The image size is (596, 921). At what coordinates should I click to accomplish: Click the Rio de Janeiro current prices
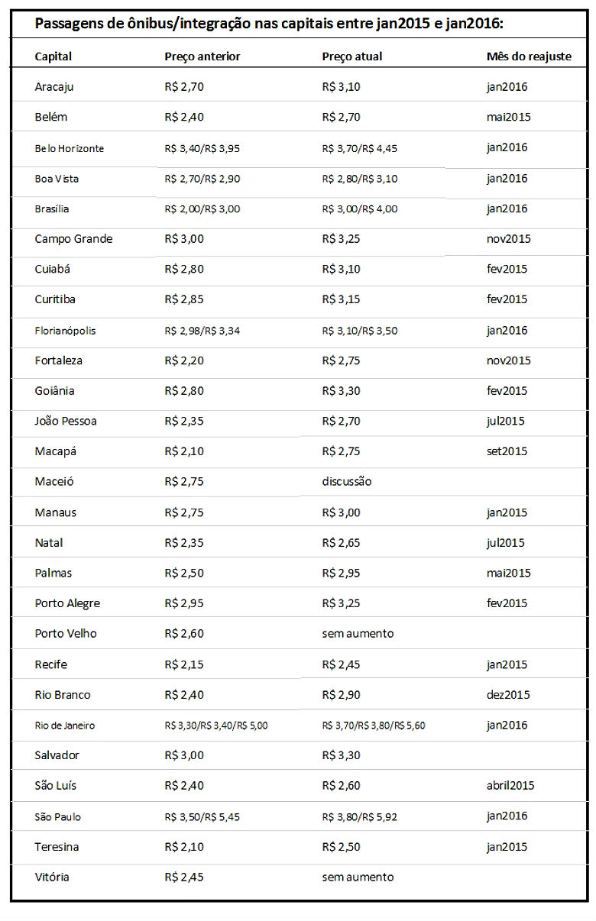tap(374, 725)
